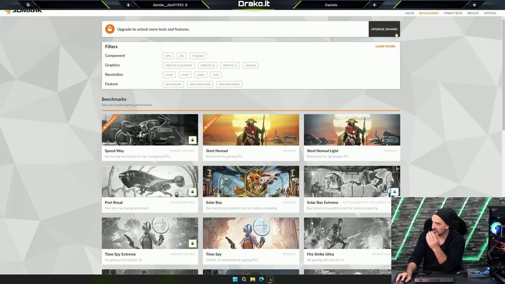This screenshot has height=284, width=505.
Task: Open the Time Spy benchmark thumbnail
Action: coord(251,233)
